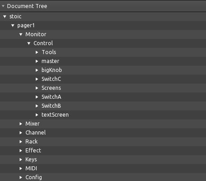Collapse the Monitor node arrow
The width and height of the screenshot is (206, 181).
(21, 34)
